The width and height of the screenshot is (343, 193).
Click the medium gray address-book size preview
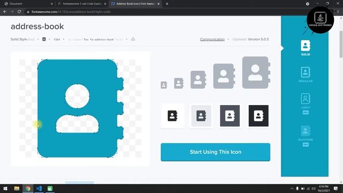coord(198,80)
